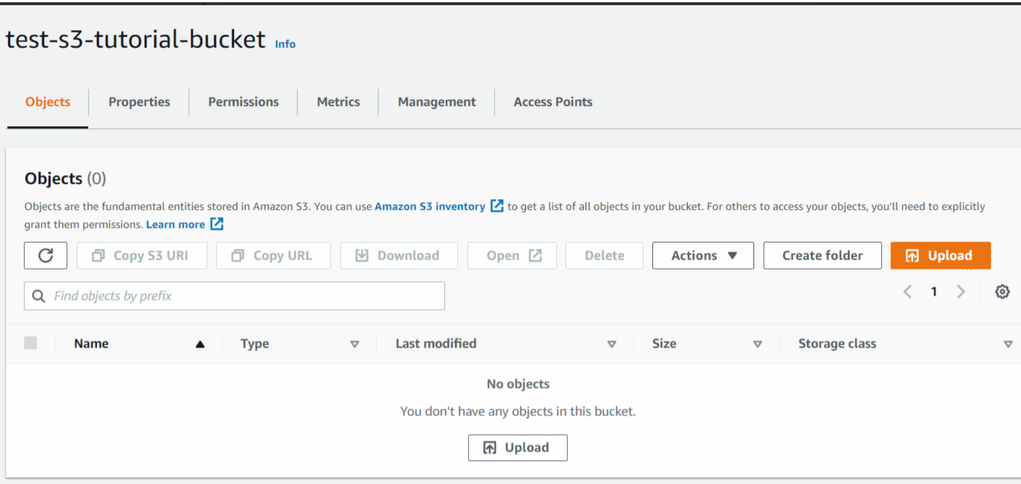Click the Last modified column header
The image size is (1021, 484).
tap(436, 344)
